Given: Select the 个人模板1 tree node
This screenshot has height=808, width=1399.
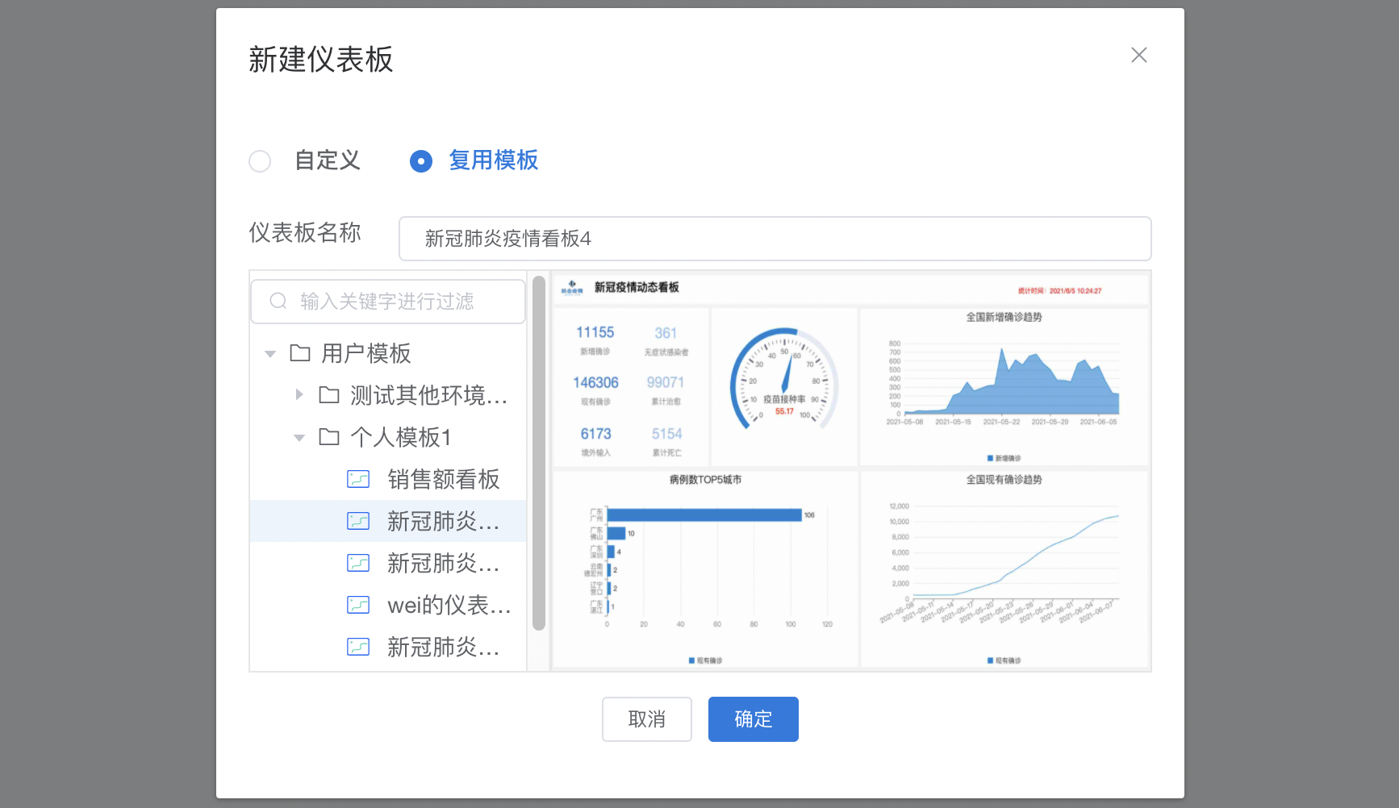Looking at the screenshot, I should click(x=388, y=437).
